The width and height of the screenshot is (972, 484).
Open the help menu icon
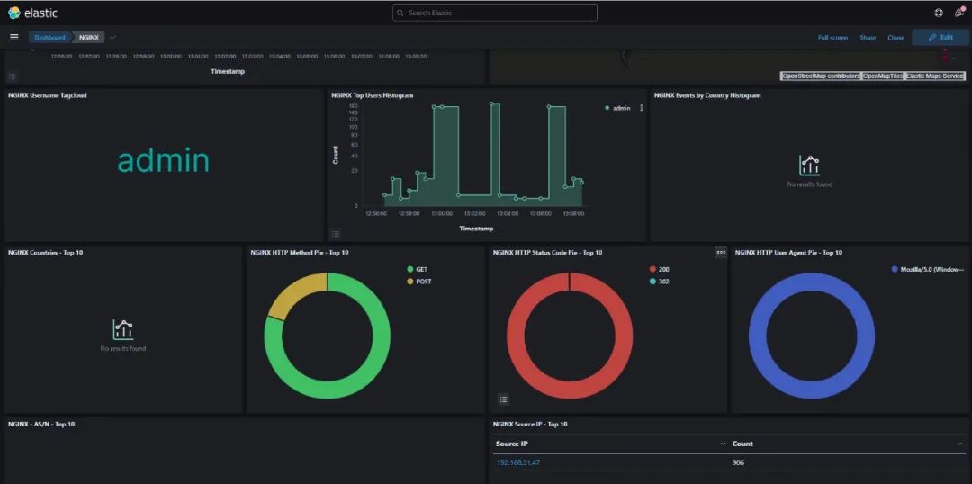pyautogui.click(x=939, y=13)
